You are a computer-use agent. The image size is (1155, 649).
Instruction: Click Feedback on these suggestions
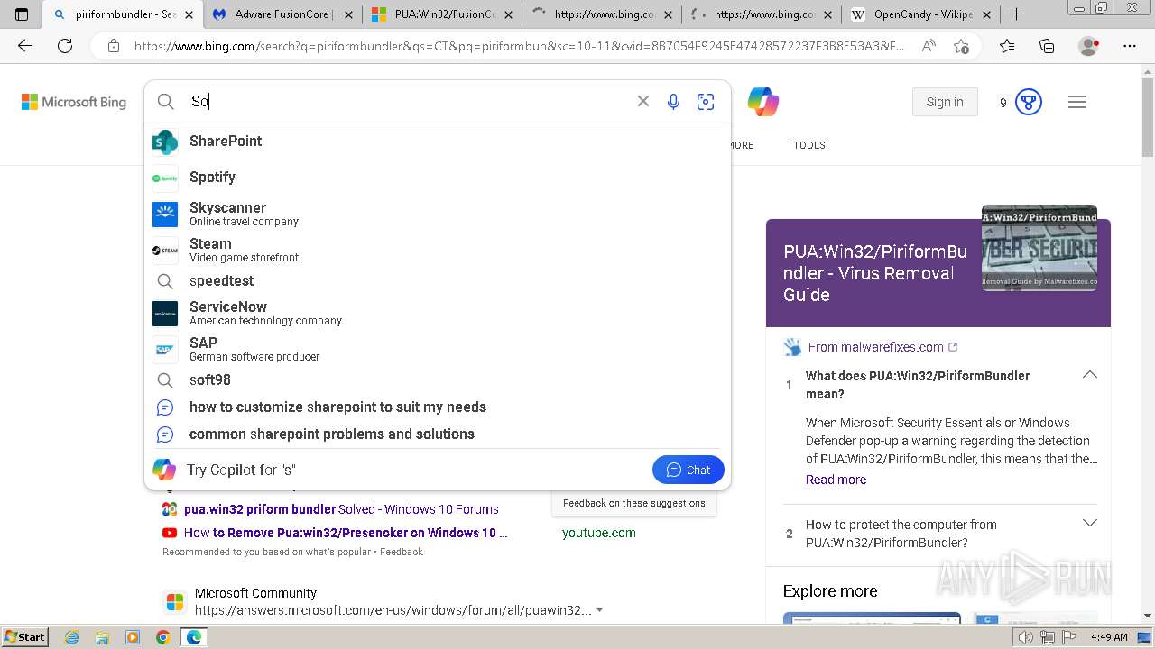point(634,503)
